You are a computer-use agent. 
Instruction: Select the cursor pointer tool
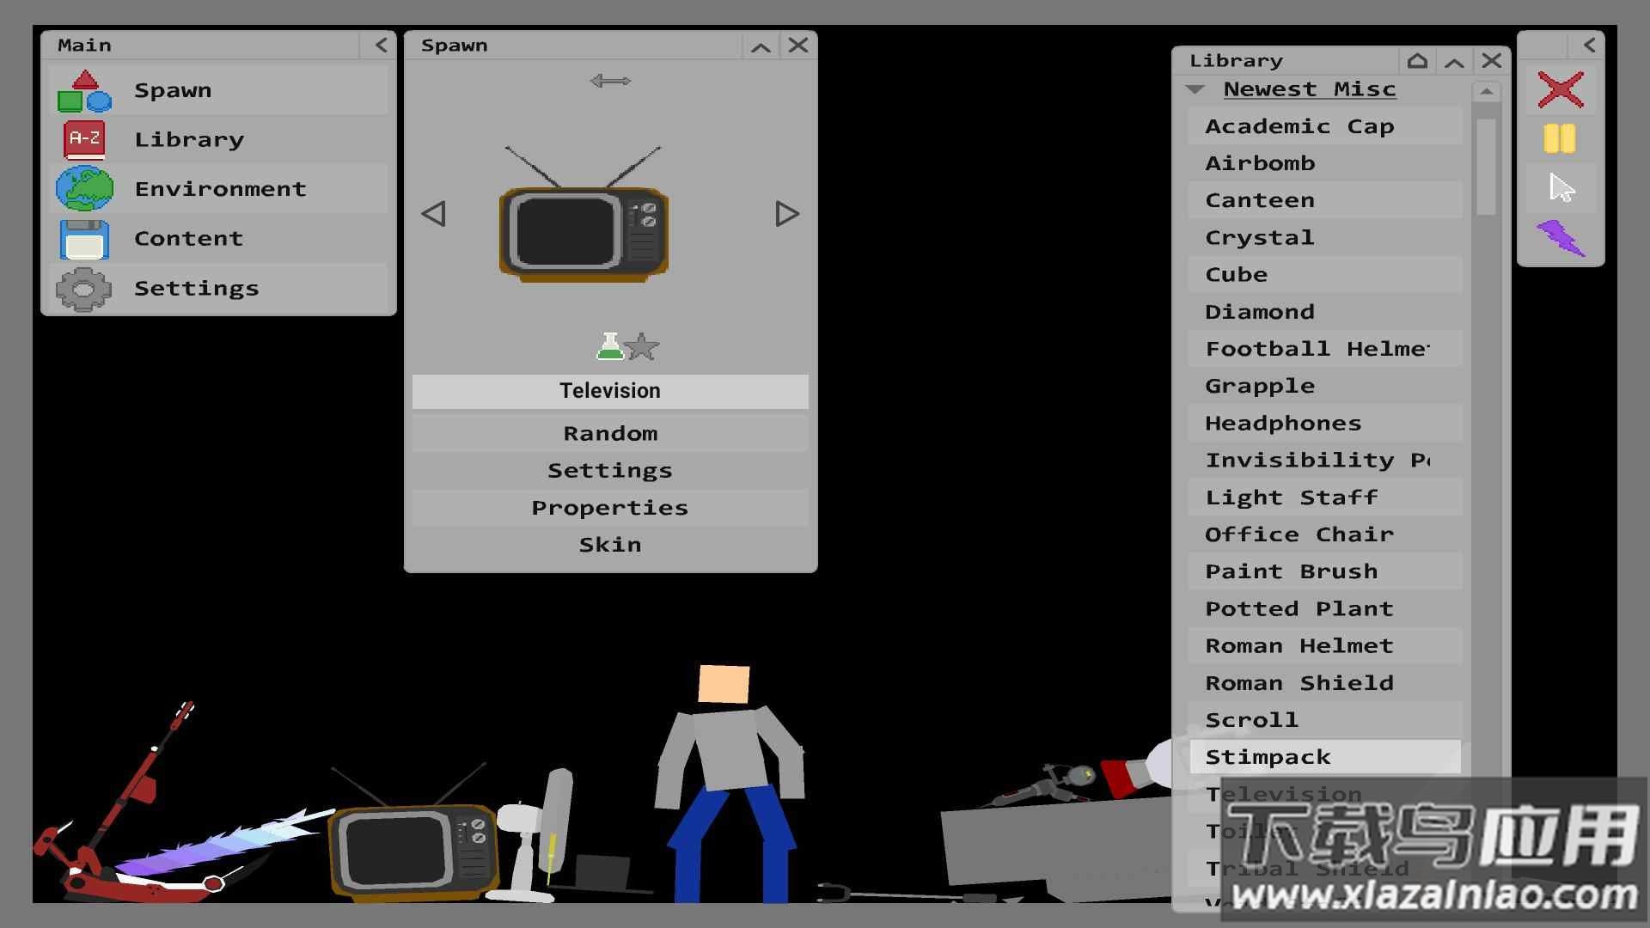pyautogui.click(x=1561, y=188)
